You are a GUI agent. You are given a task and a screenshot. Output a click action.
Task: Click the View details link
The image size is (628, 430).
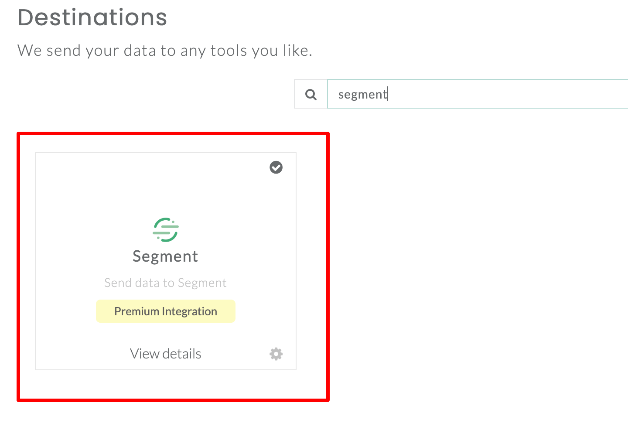click(x=166, y=354)
